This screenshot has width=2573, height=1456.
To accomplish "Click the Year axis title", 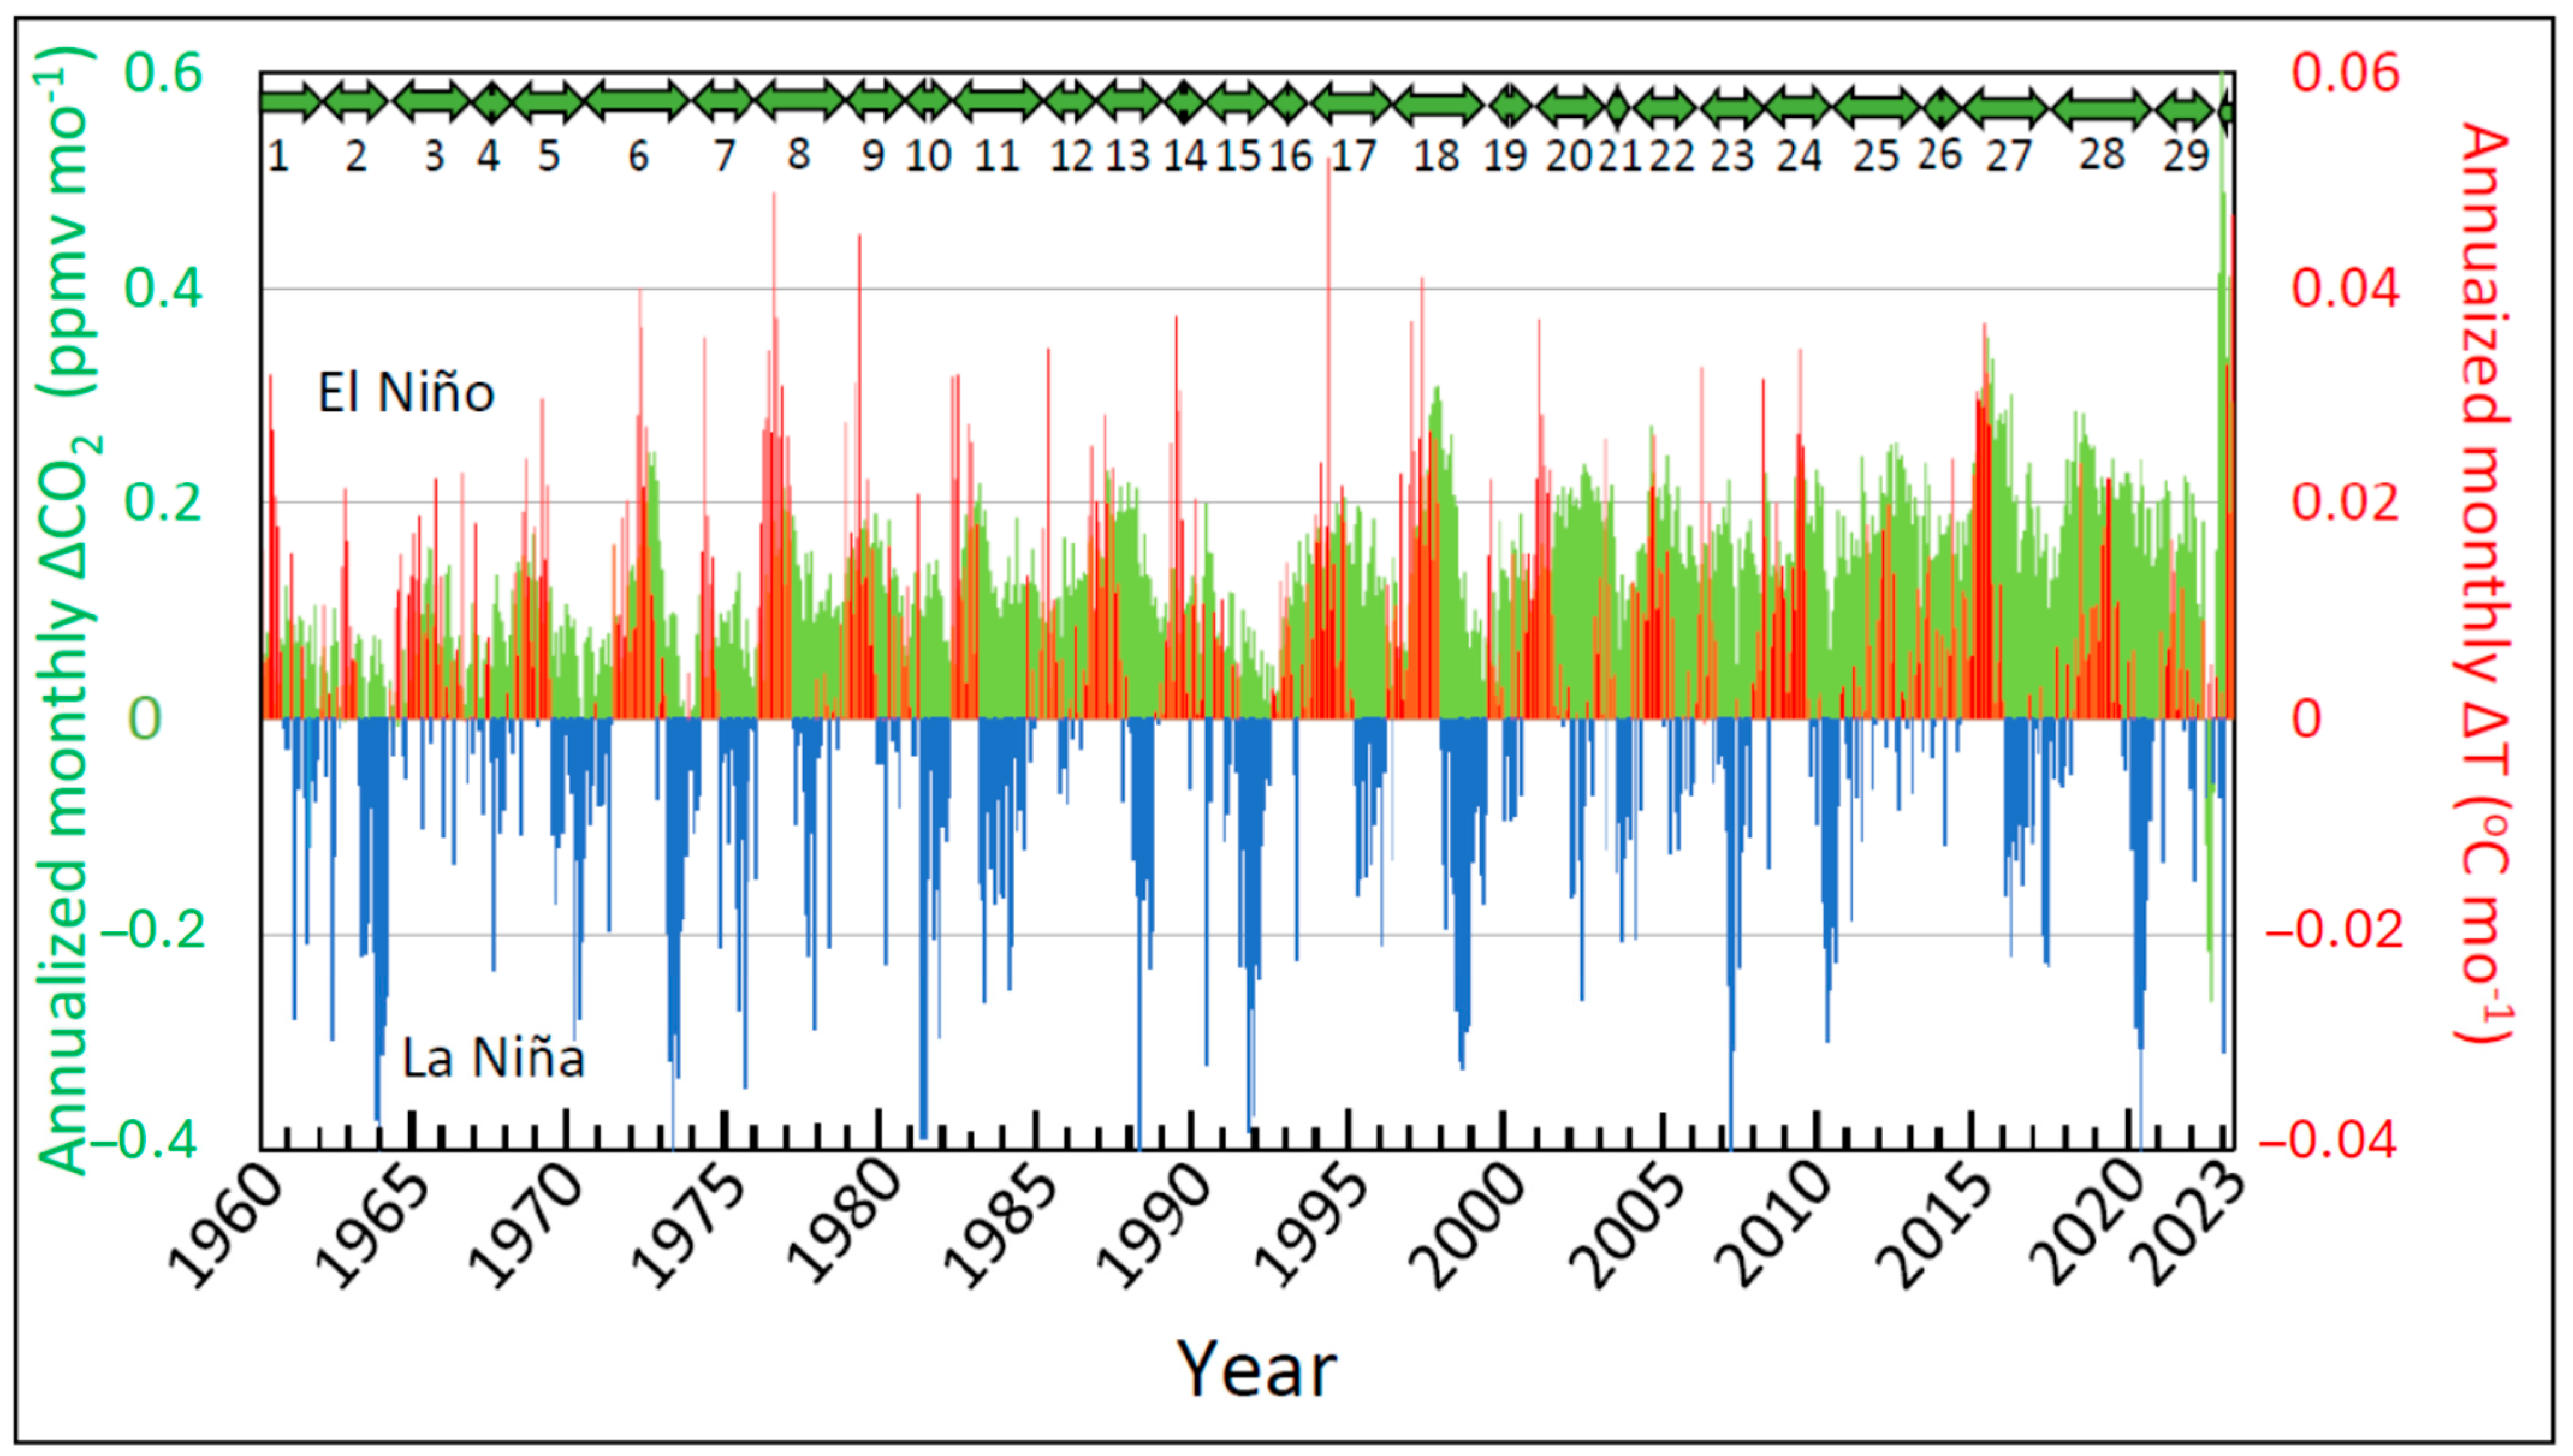I will click(1256, 1369).
